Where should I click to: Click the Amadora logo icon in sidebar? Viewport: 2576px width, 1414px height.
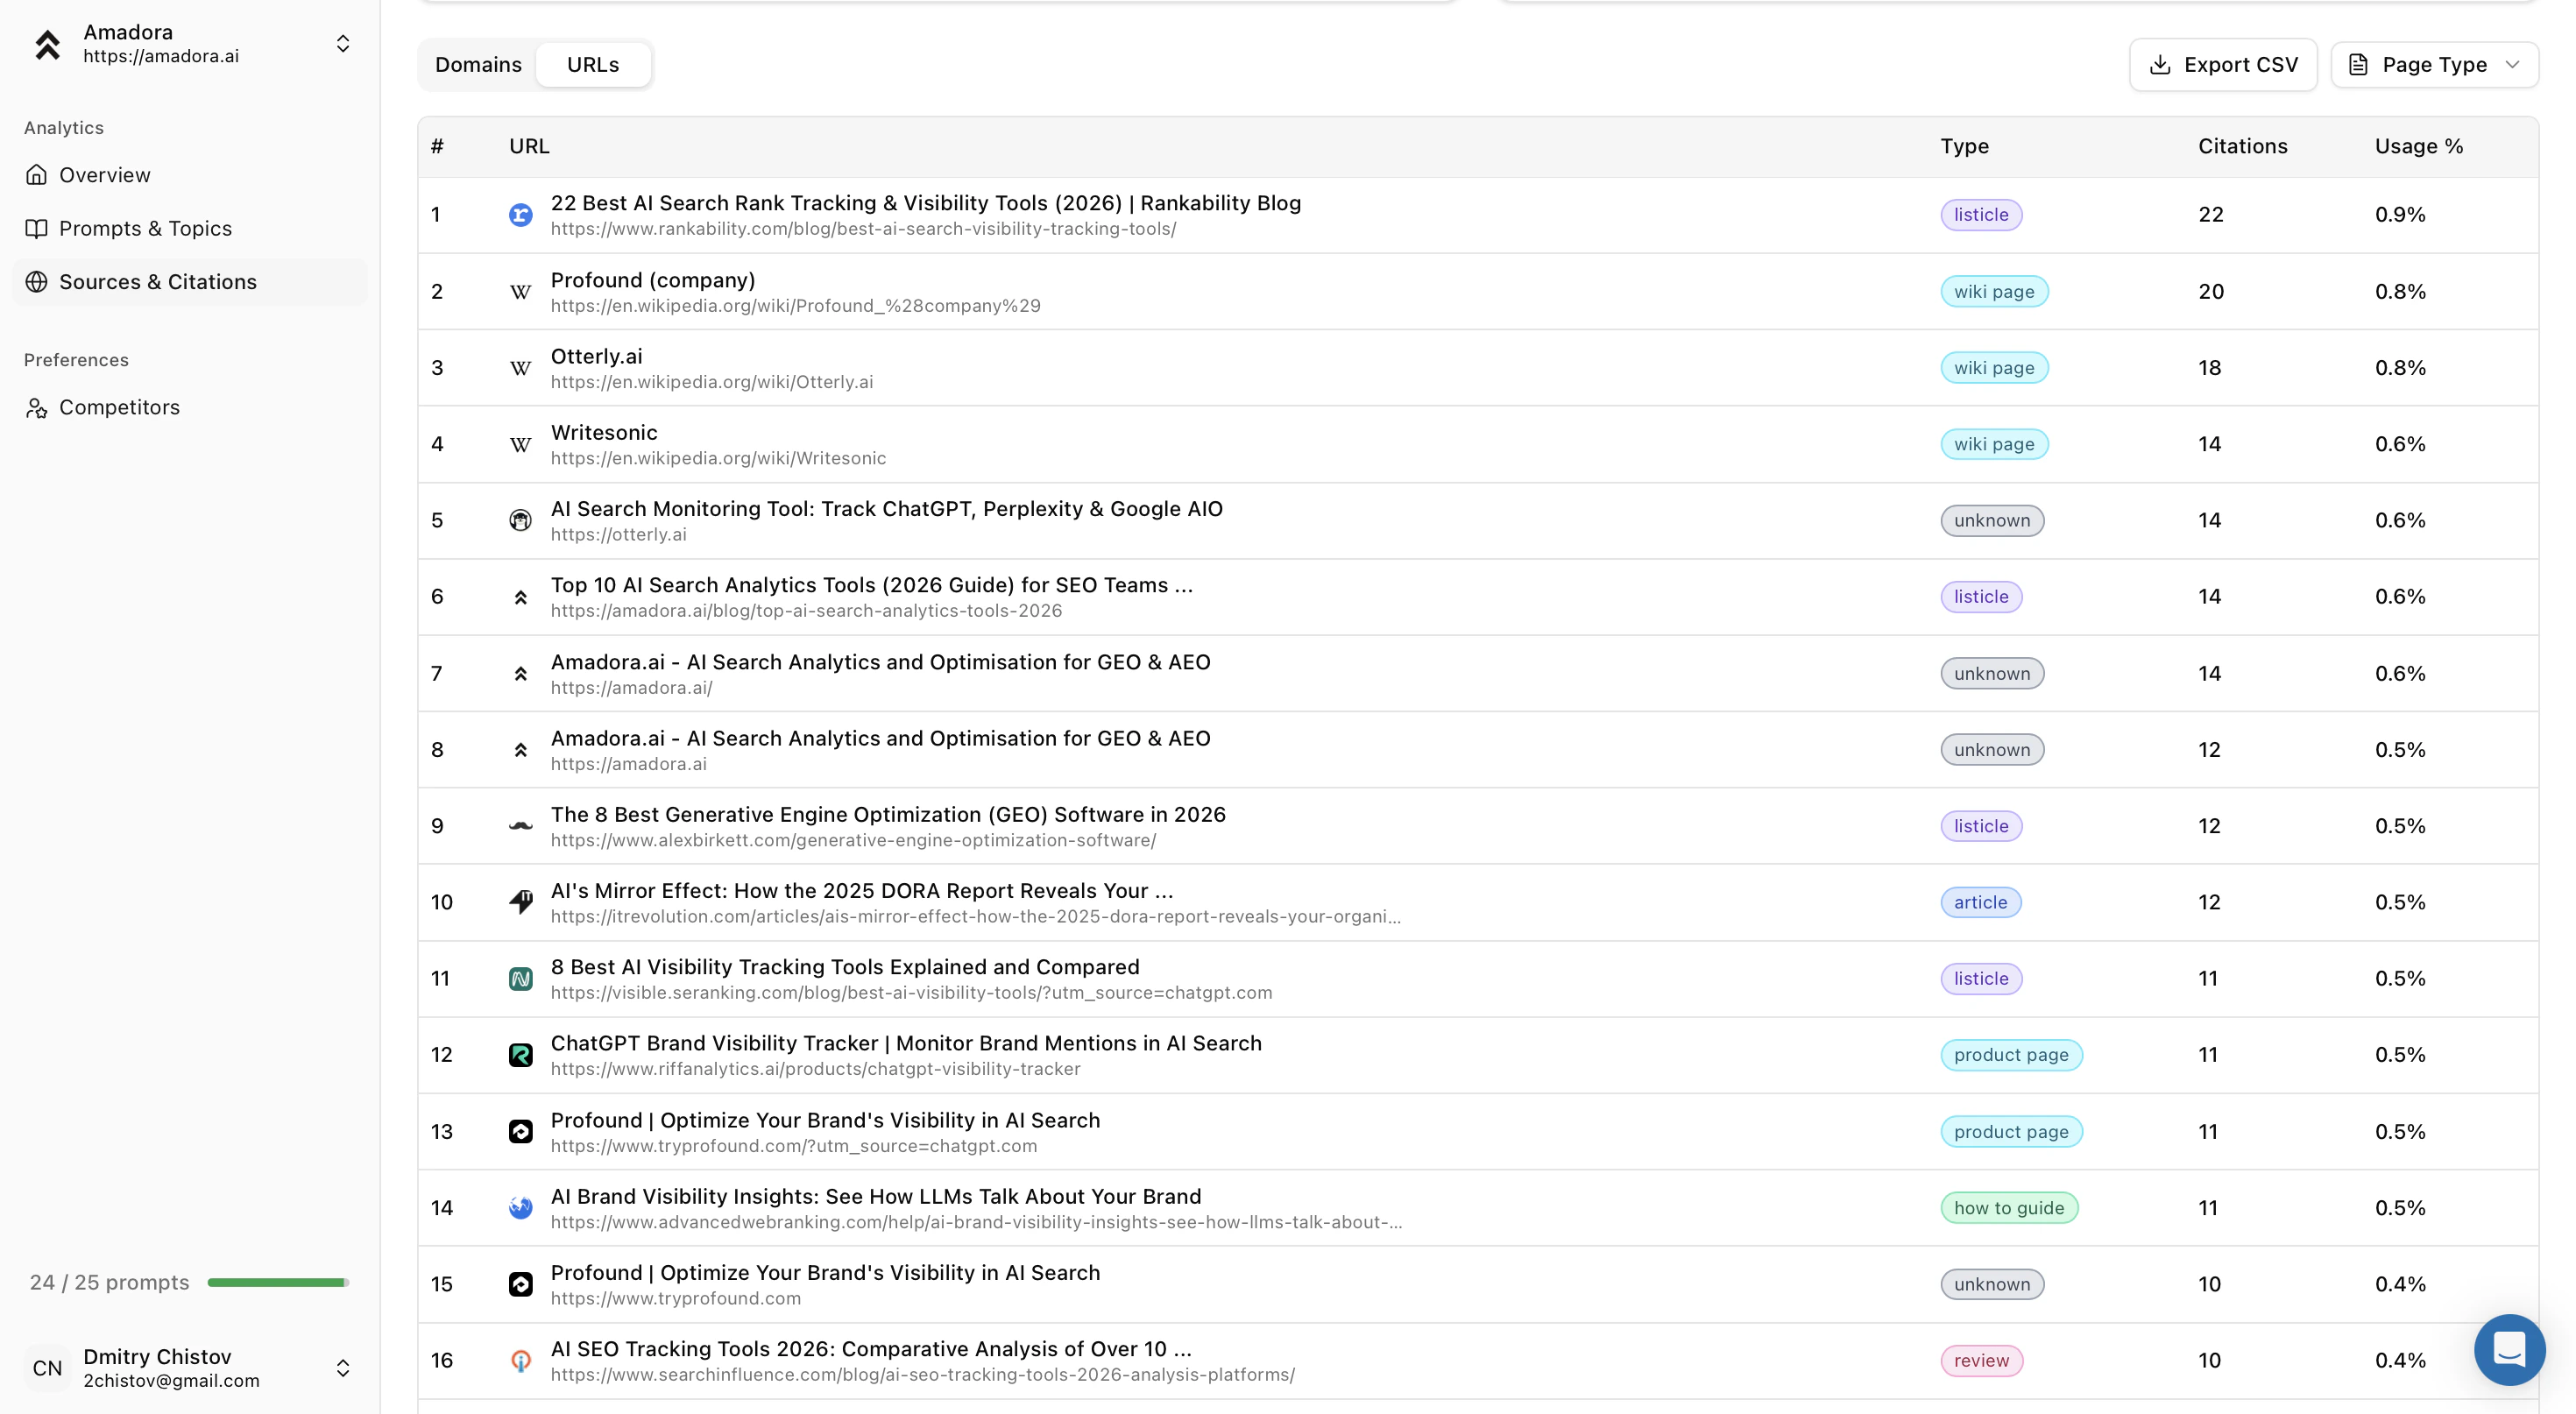click(47, 44)
